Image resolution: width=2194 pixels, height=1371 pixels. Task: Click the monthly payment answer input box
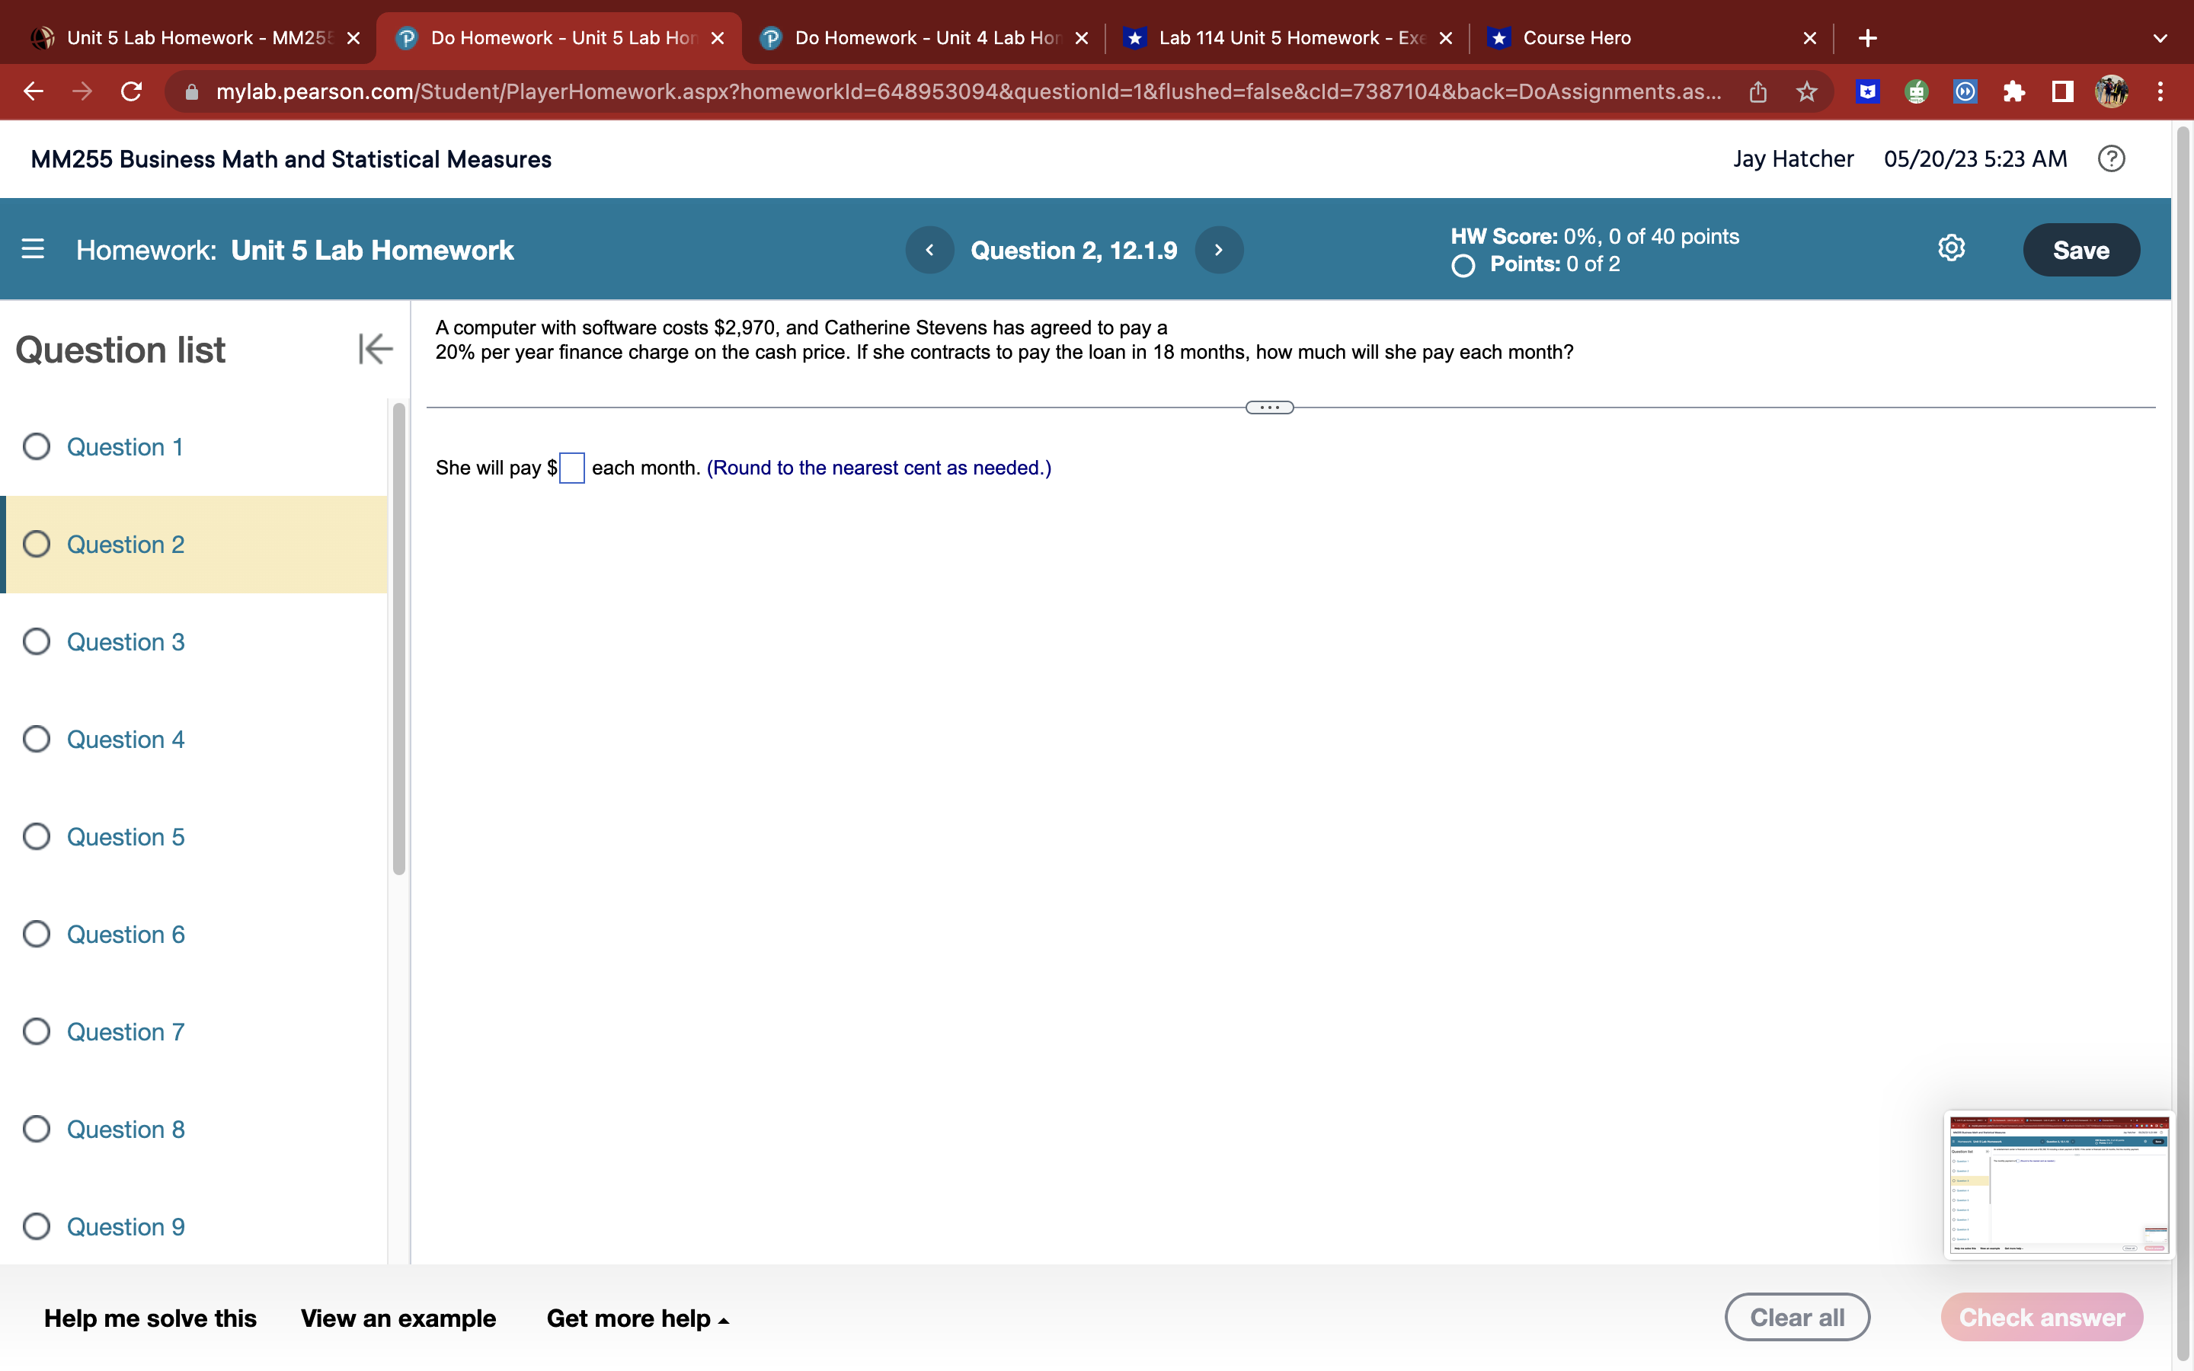tap(572, 468)
